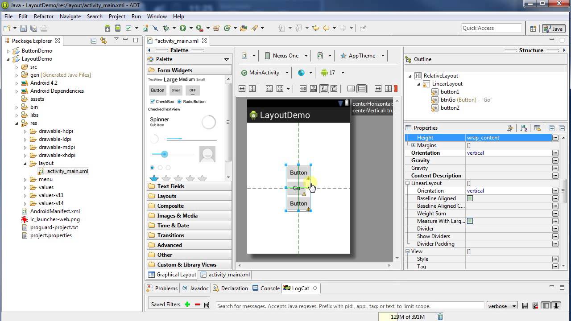
Task: Open the Text Fields palette category
Action: click(x=189, y=186)
